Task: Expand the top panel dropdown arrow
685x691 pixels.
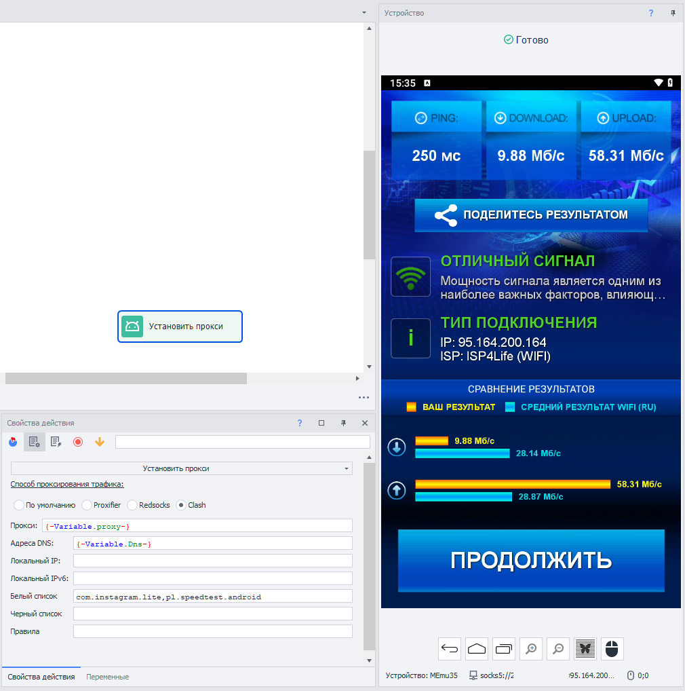Action: pos(364,12)
